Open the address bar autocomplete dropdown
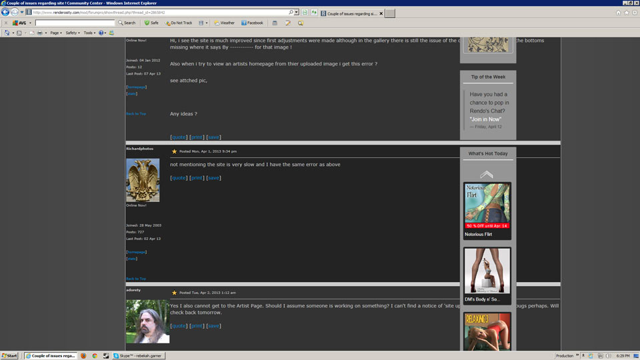This screenshot has height=360, width=640. pyautogui.click(x=297, y=13)
